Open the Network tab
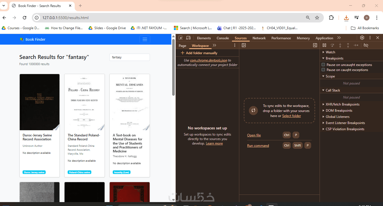This screenshot has height=206, width=383. pos(259,38)
